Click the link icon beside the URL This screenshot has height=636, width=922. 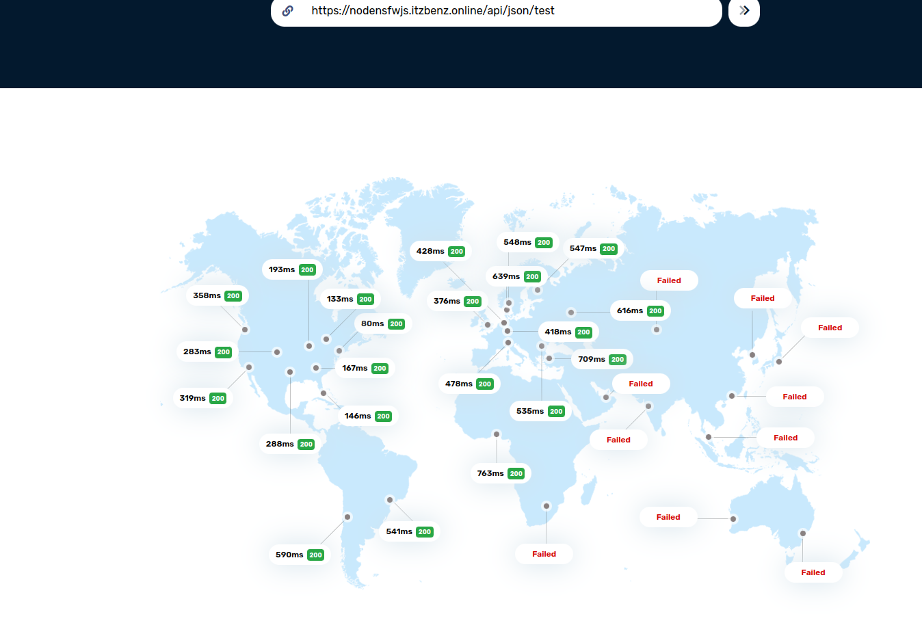coord(288,11)
